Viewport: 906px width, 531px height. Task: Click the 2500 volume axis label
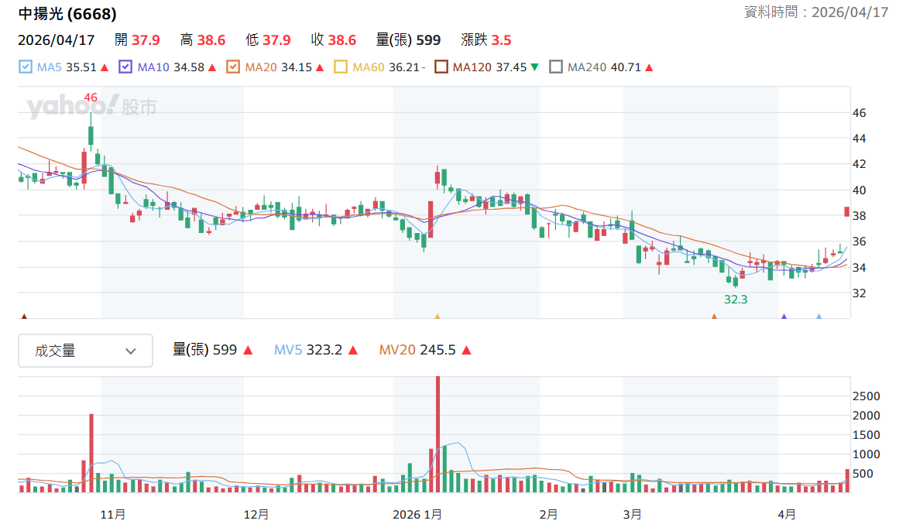867,396
